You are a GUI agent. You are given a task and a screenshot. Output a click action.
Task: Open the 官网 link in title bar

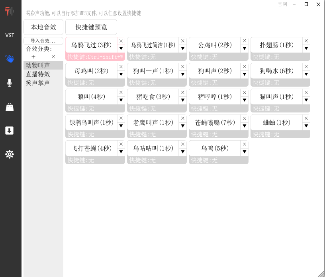tap(282, 4)
